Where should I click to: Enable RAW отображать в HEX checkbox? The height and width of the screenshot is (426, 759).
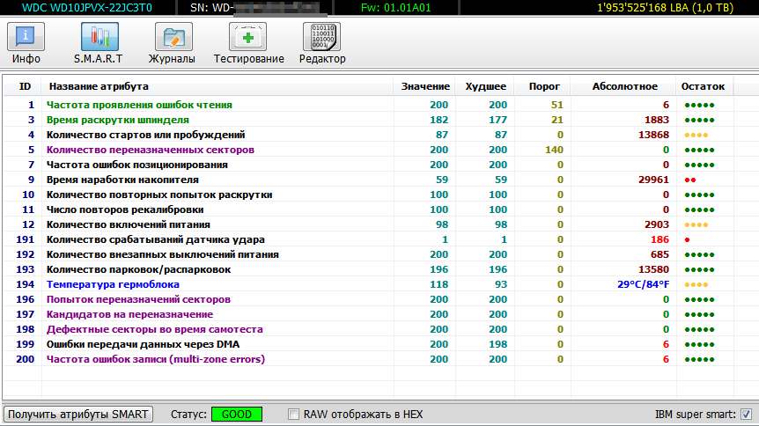[x=293, y=415]
